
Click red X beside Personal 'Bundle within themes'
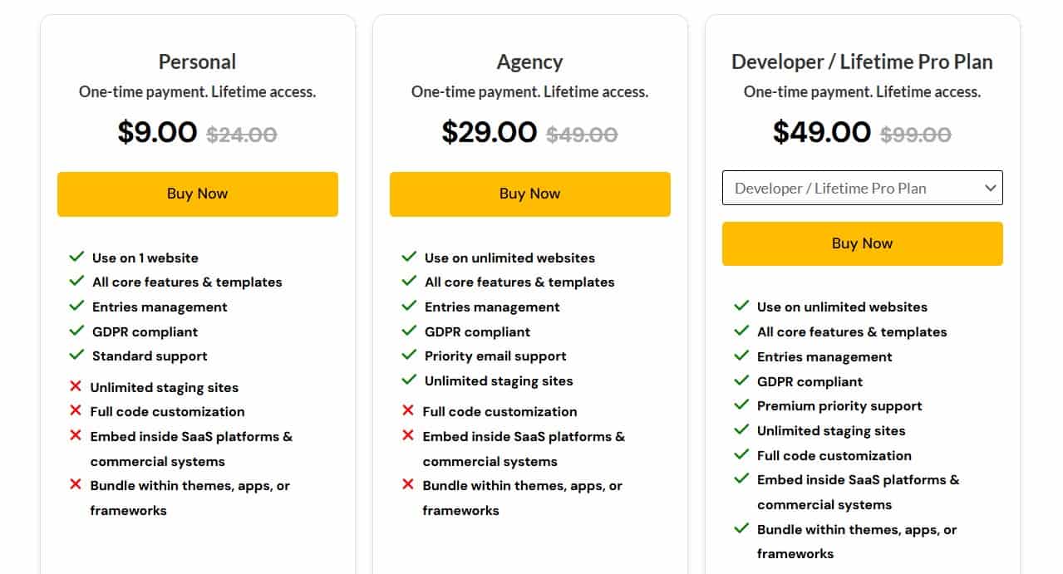coord(76,484)
